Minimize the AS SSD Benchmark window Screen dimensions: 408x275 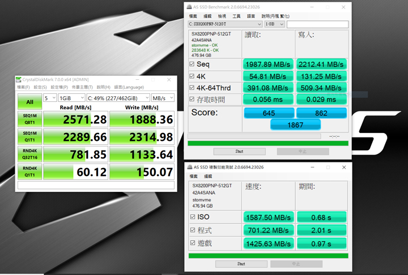point(312,7)
